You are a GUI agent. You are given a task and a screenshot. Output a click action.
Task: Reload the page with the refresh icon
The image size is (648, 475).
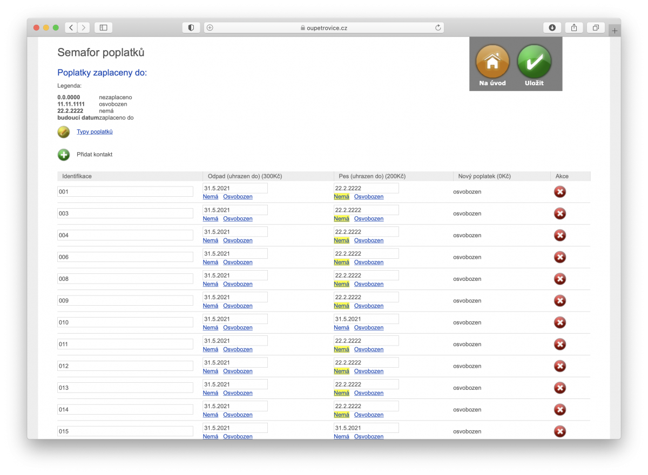(x=437, y=27)
